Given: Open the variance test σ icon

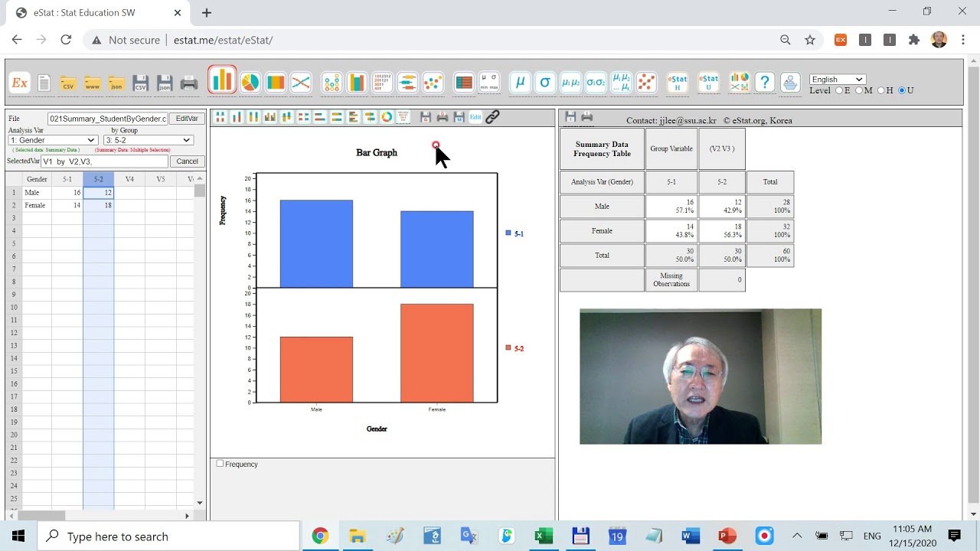Looking at the screenshot, I should click(545, 83).
